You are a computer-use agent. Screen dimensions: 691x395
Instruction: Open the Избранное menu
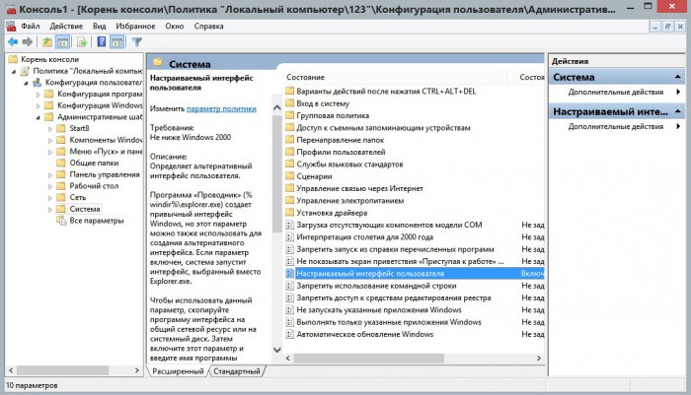135,26
